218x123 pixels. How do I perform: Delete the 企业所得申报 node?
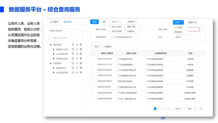click(81, 72)
